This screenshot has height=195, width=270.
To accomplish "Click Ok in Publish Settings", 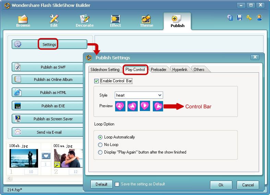I will click(221, 185).
